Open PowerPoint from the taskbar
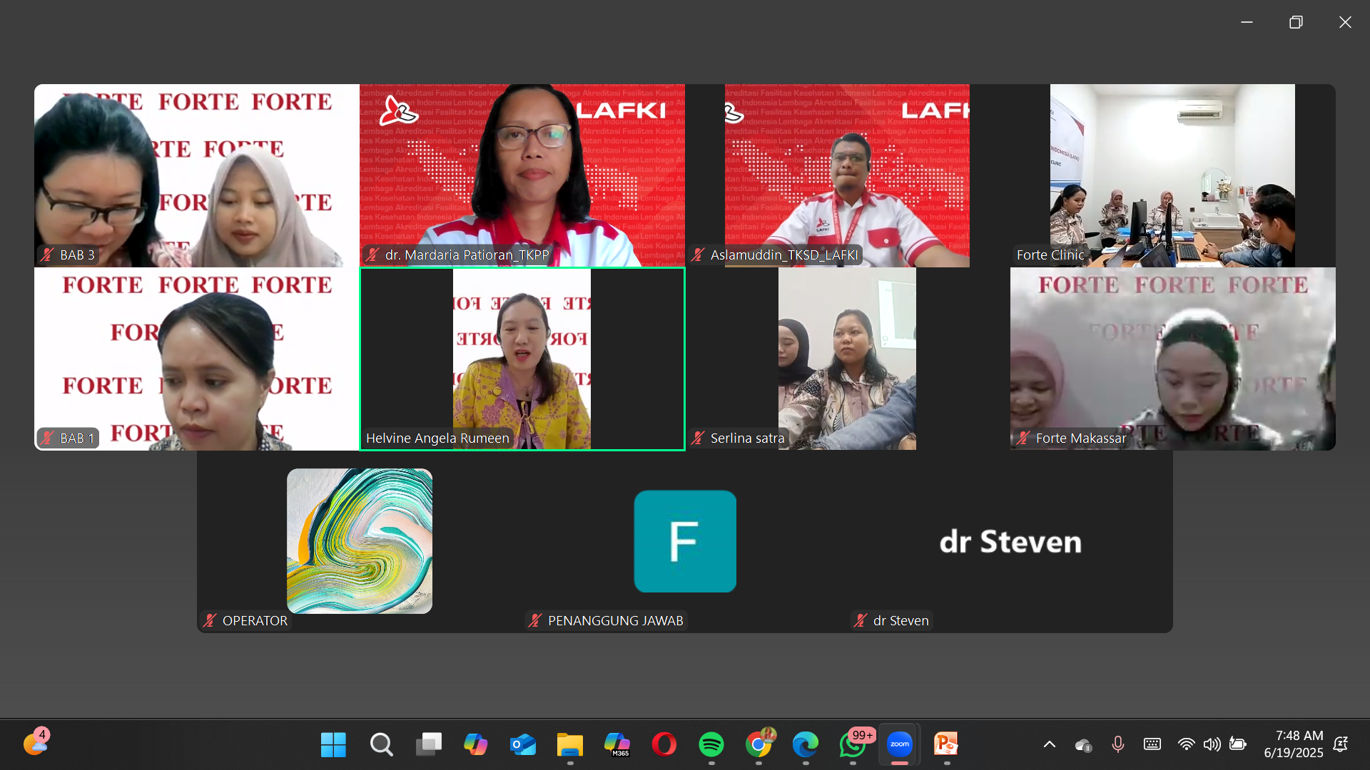The width and height of the screenshot is (1370, 770). point(947,744)
